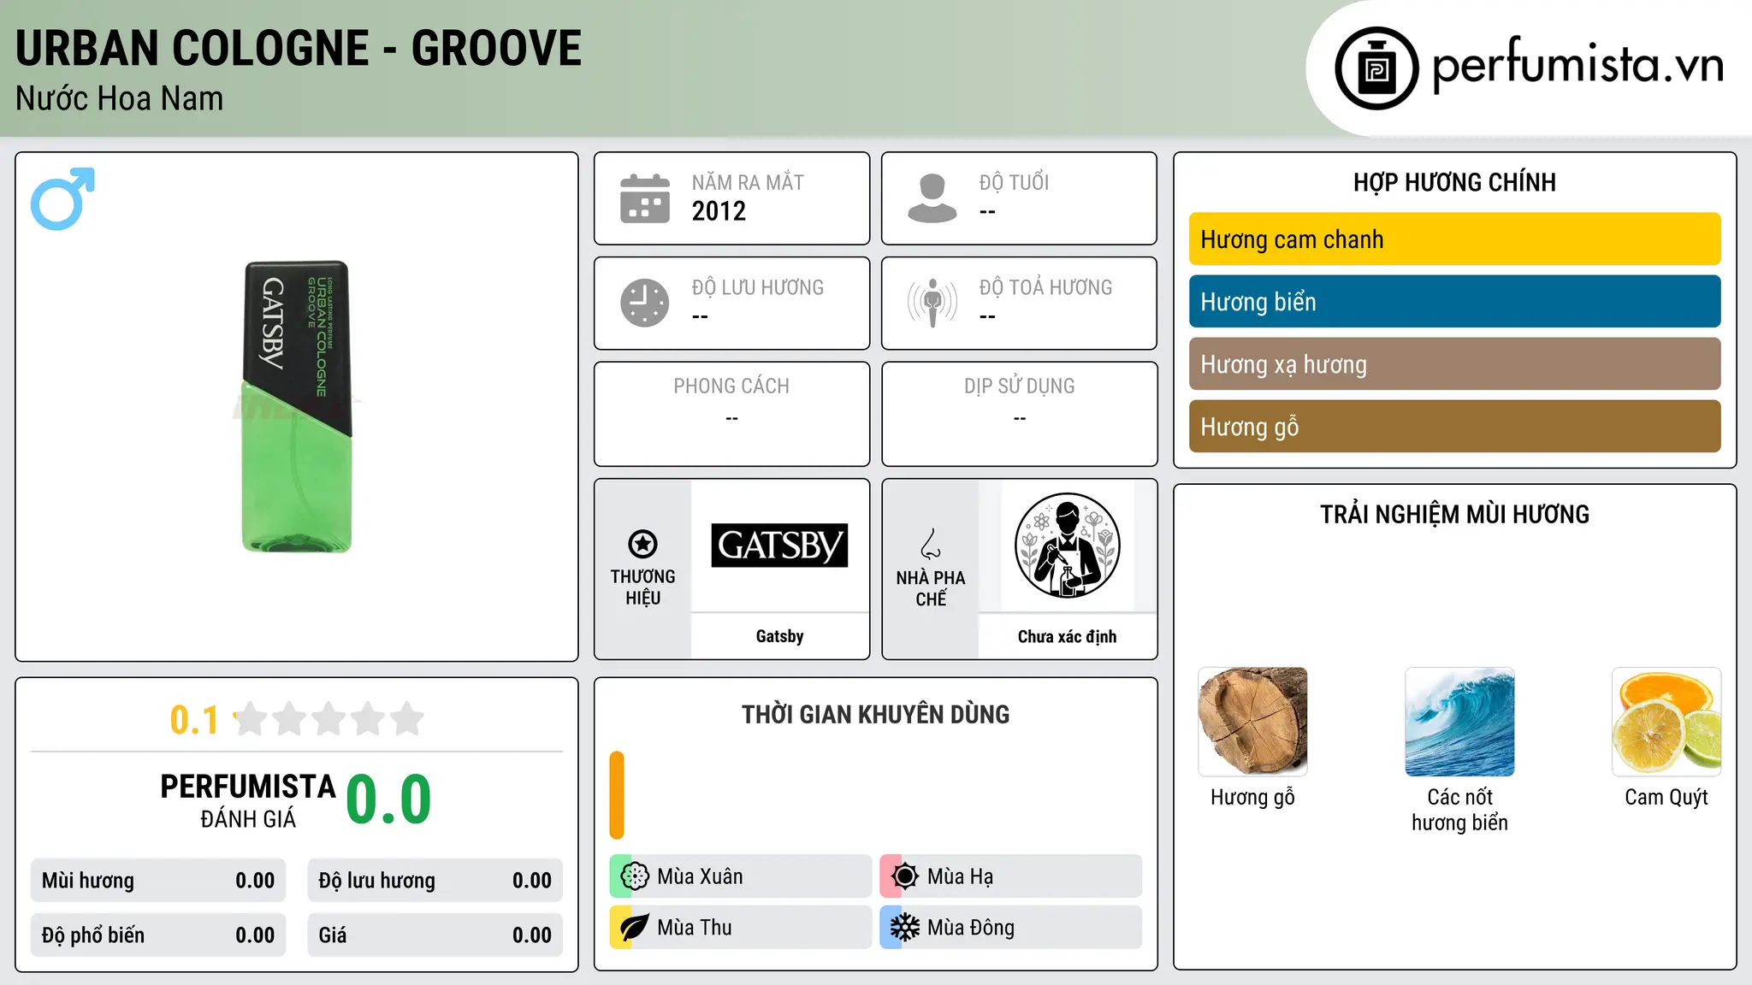This screenshot has width=1752, height=985.
Task: Click the star rating row
Action: click(329, 719)
